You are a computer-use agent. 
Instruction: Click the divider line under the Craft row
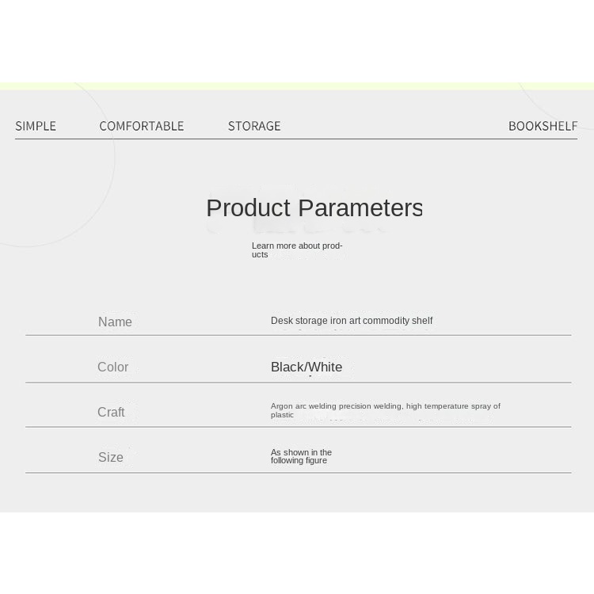[298, 427]
